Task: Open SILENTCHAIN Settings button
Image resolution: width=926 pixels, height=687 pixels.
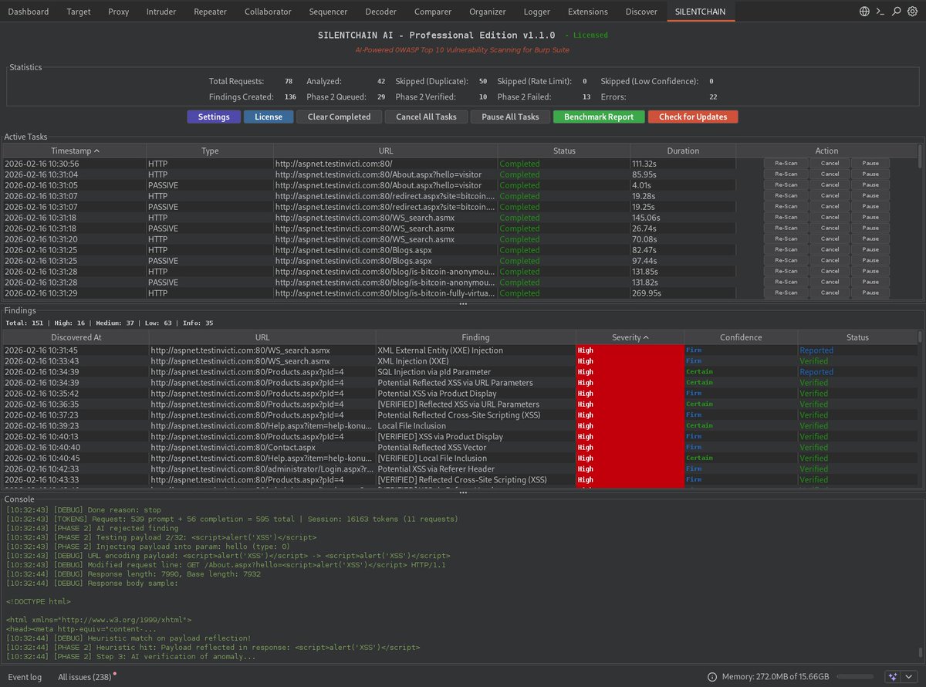Action: 214,117
